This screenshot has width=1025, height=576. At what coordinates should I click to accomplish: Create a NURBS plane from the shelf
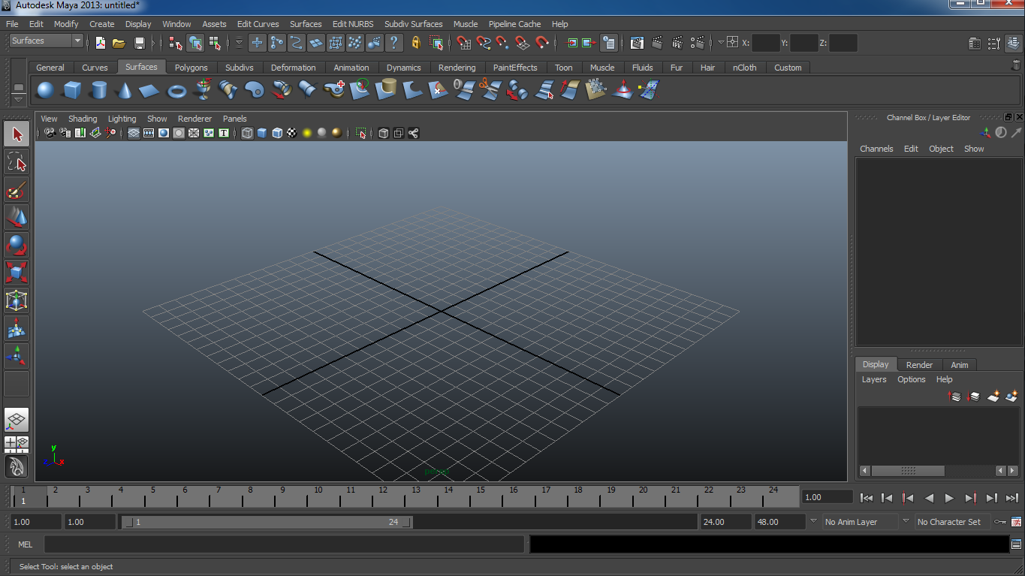[150, 90]
